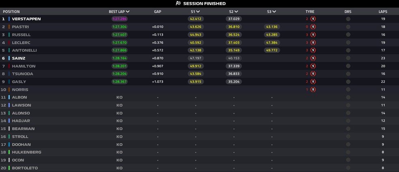Click Sainz's DRS indicator dot
The height and width of the screenshot is (172, 399).
(348, 58)
